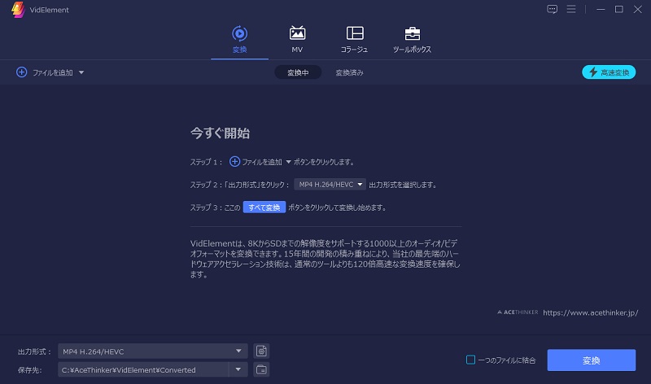Click the ACETHINKER logo text
This screenshot has width=651, height=384.
(x=518, y=312)
